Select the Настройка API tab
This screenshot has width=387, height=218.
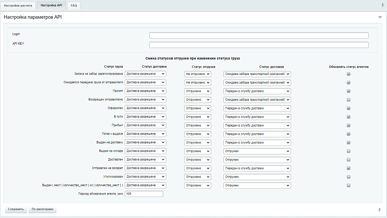pyautogui.click(x=51, y=6)
